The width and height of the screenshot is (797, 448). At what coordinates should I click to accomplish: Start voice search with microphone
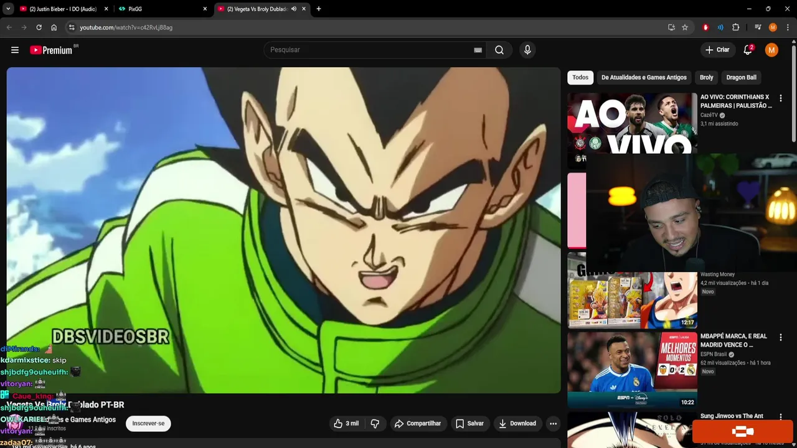527,50
